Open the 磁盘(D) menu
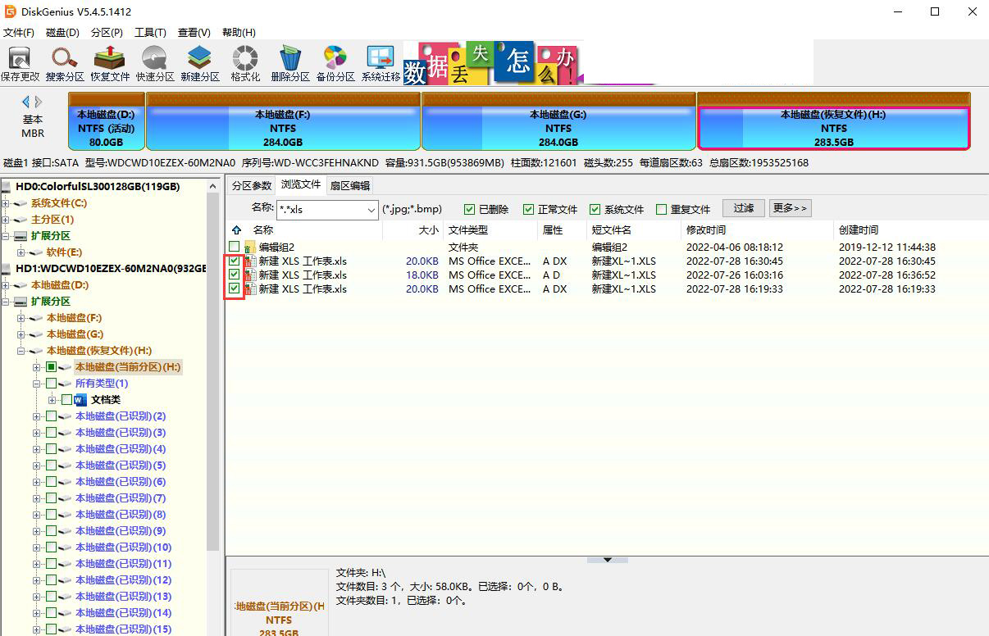This screenshot has height=636, width=989. [x=62, y=33]
